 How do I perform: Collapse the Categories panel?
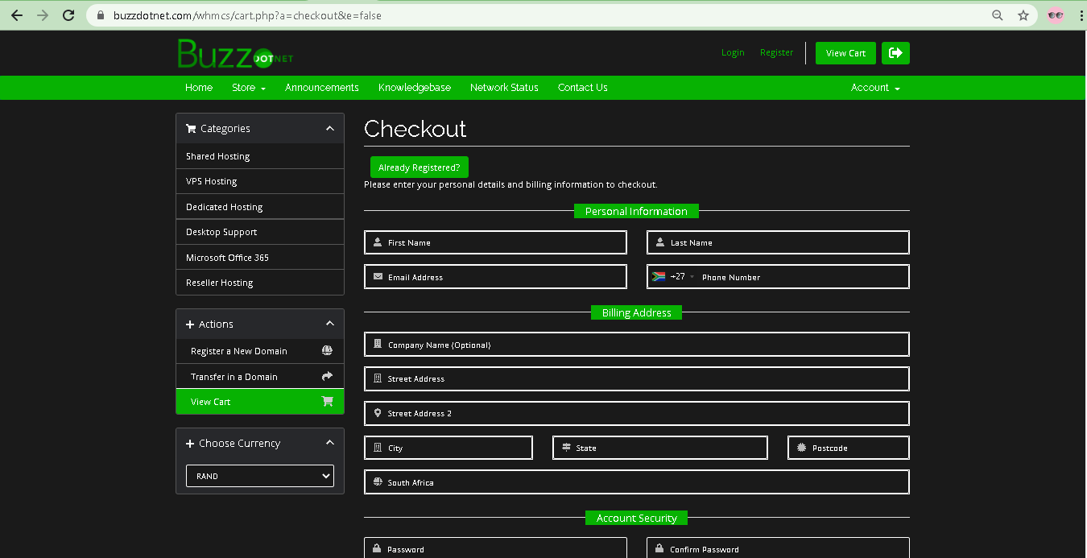tap(329, 128)
